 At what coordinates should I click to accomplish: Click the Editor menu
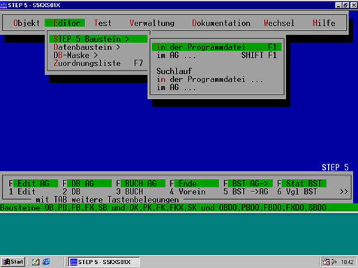(x=65, y=23)
